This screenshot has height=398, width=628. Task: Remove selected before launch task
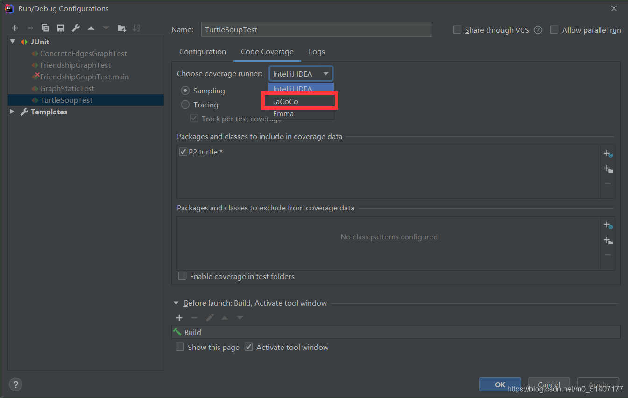coord(194,318)
